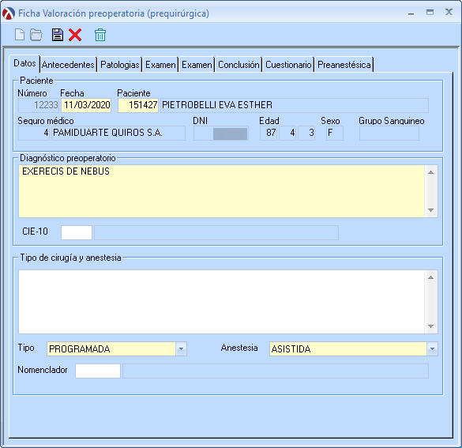The height and width of the screenshot is (448, 462).
Task: Click the new document icon in toolbar
Action: [20, 35]
